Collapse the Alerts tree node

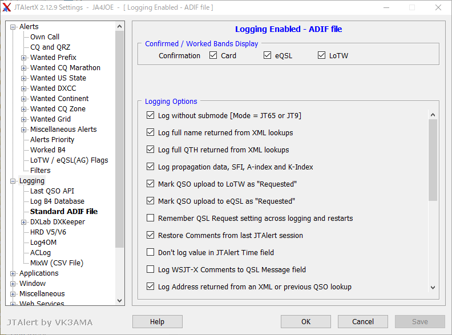point(13,27)
